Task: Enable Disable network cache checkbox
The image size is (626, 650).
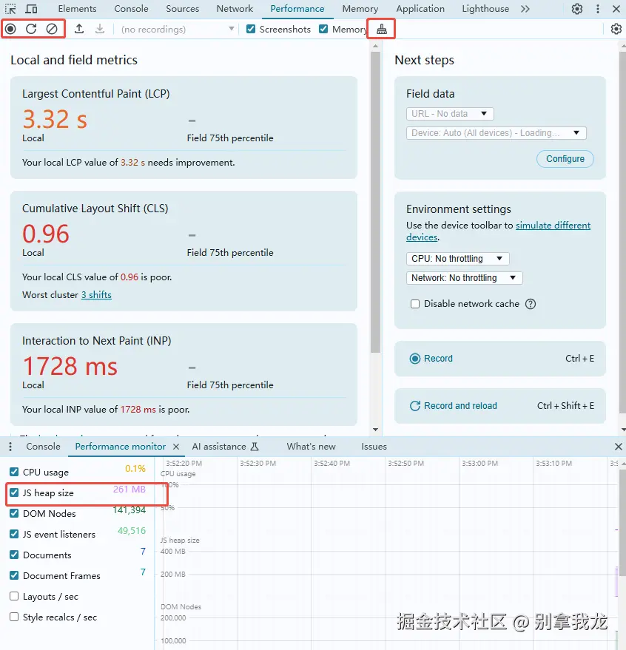Action: click(x=415, y=304)
